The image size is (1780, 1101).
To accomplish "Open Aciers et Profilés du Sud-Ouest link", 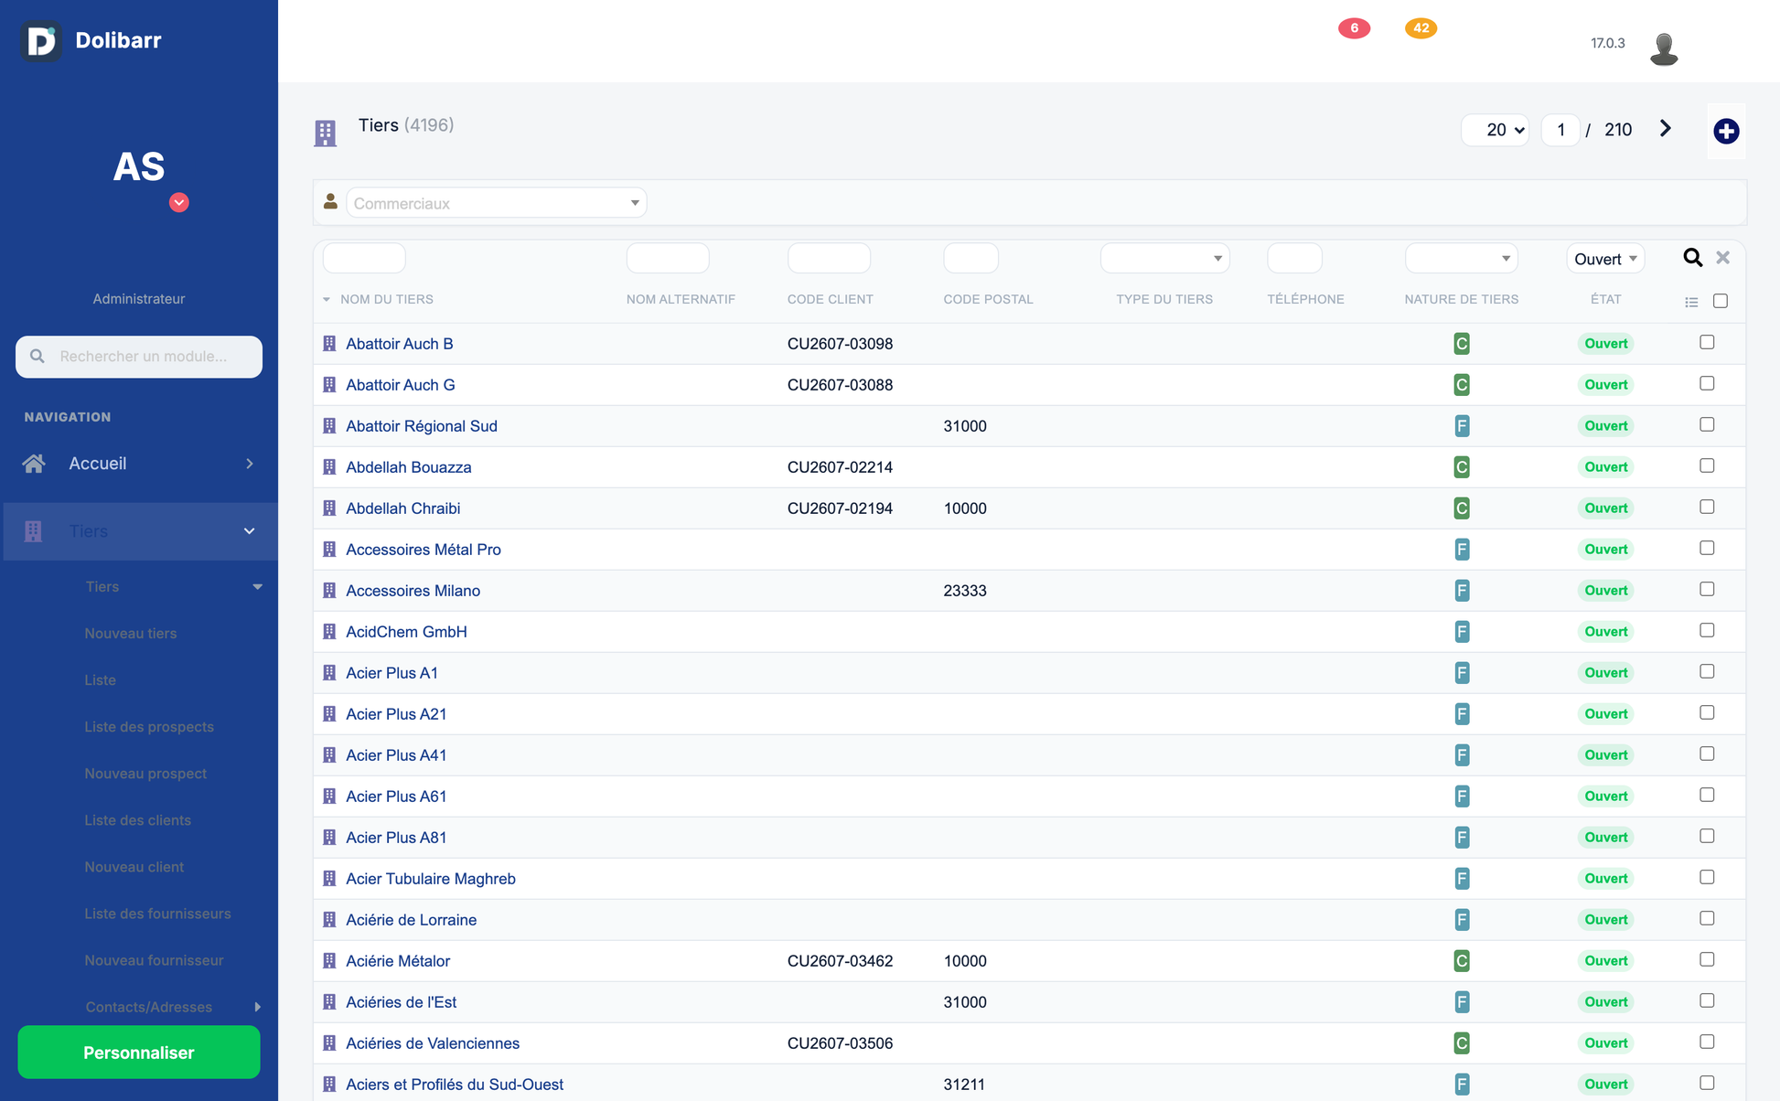I will point(454,1085).
